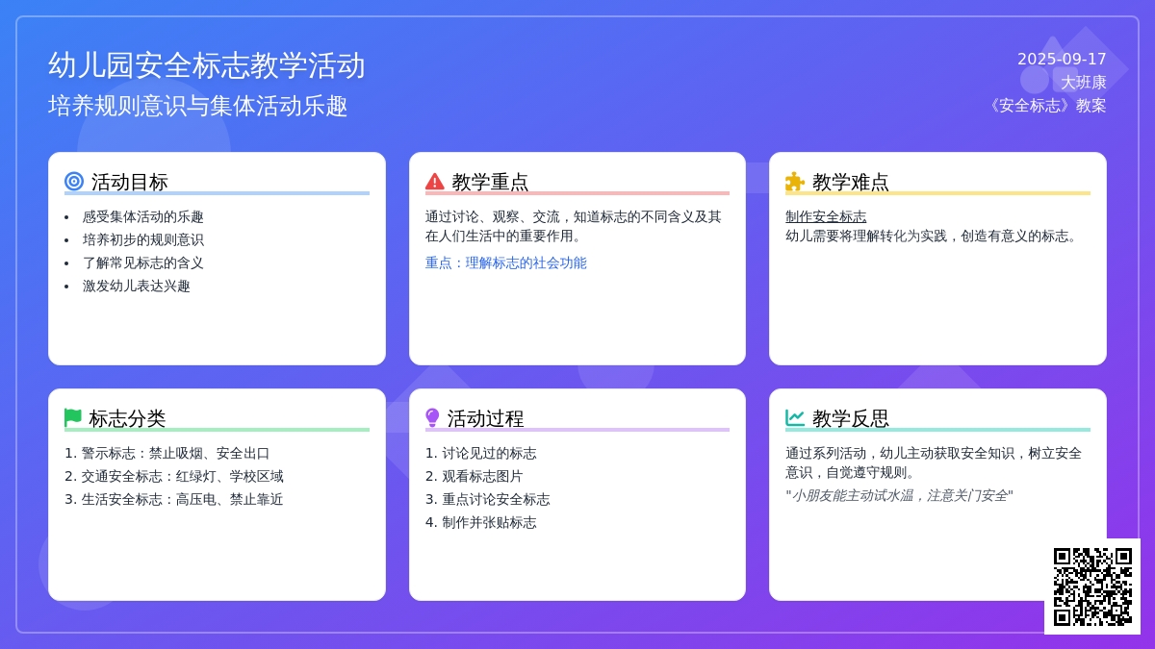
Task: Click the date 2025-09-17
Action: (x=1062, y=59)
